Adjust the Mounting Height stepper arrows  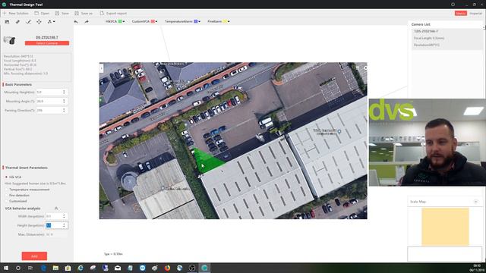pos(64,93)
